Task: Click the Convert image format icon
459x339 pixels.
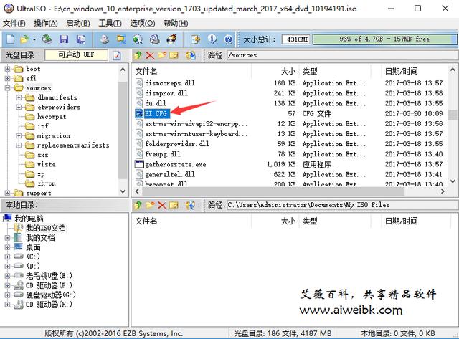Action: (121, 39)
